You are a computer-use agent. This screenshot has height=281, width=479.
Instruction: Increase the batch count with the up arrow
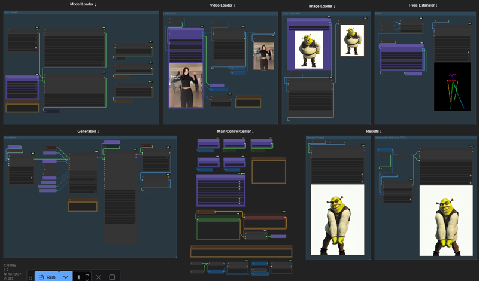[87, 274]
